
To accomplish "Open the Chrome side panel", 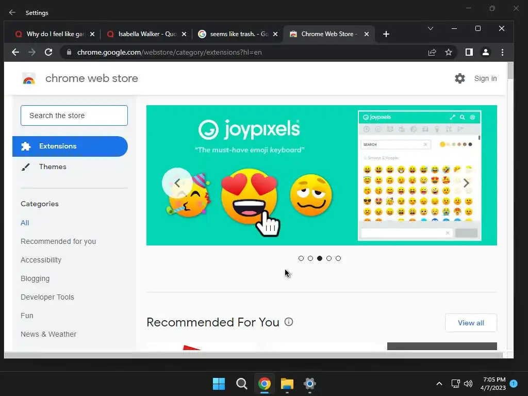I will tap(469, 52).
